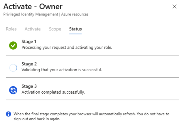The height and width of the screenshot is (123, 182).
Task: Click the green checkmark icon for Stage 1
Action: (x=13, y=45)
